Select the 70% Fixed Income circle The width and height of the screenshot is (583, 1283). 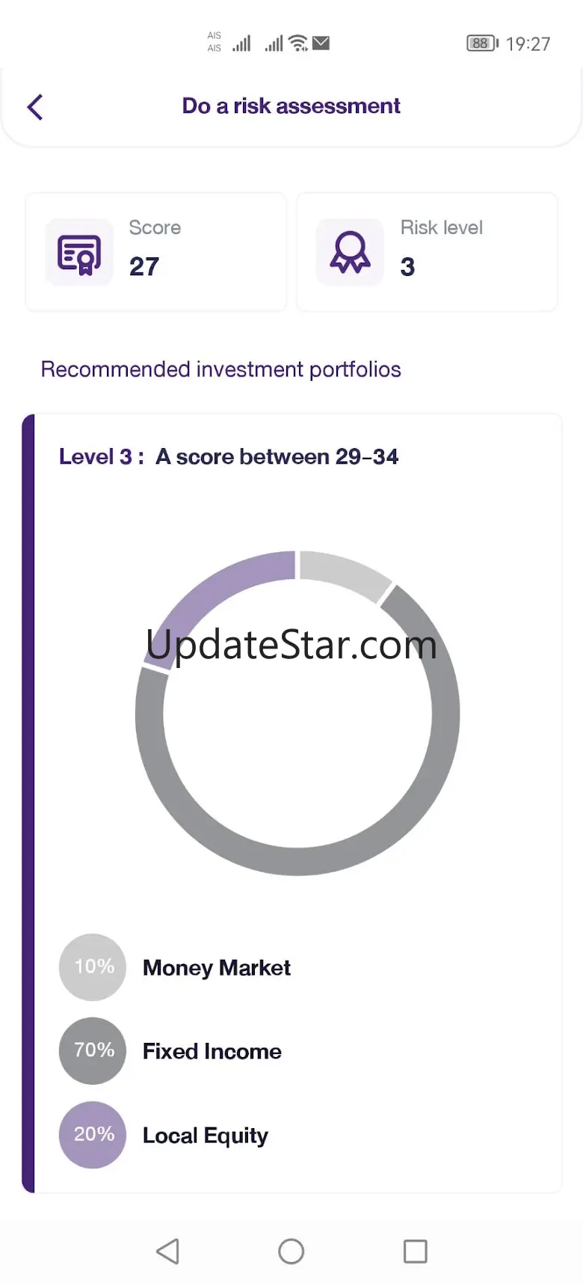93,1050
